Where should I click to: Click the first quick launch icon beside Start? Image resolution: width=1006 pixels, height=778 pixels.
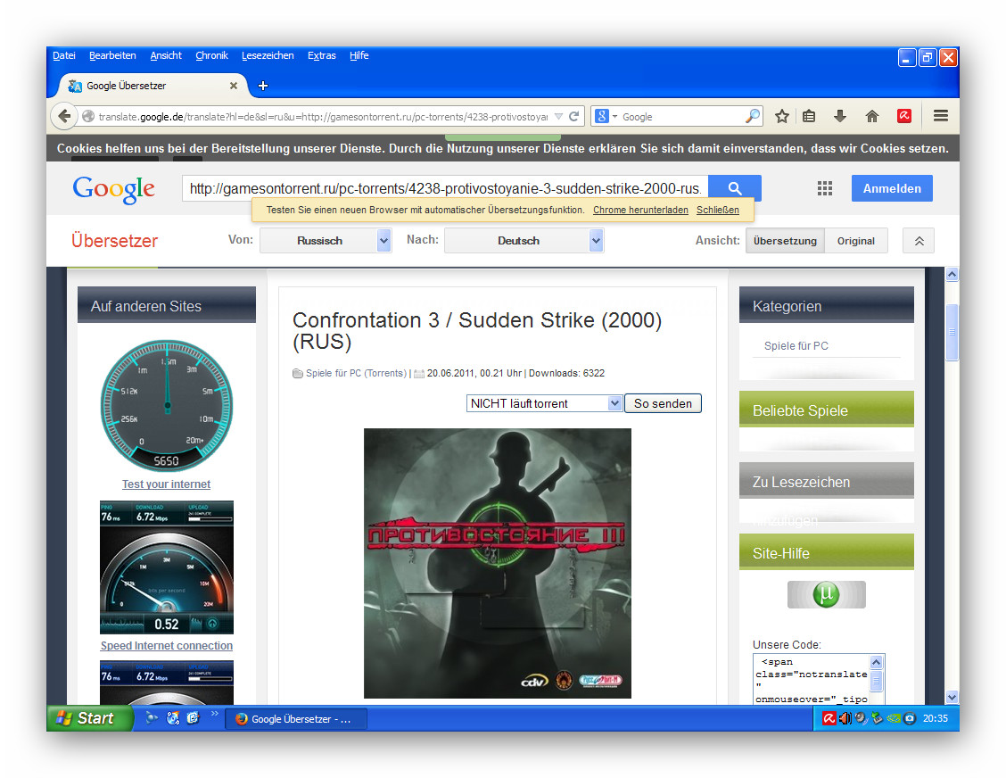tap(152, 717)
